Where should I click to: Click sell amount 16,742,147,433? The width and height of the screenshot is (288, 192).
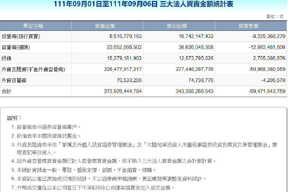(196, 36)
